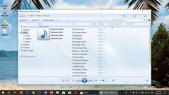Select Artist under Music
The image size is (169, 95).
click(x=28, y=36)
